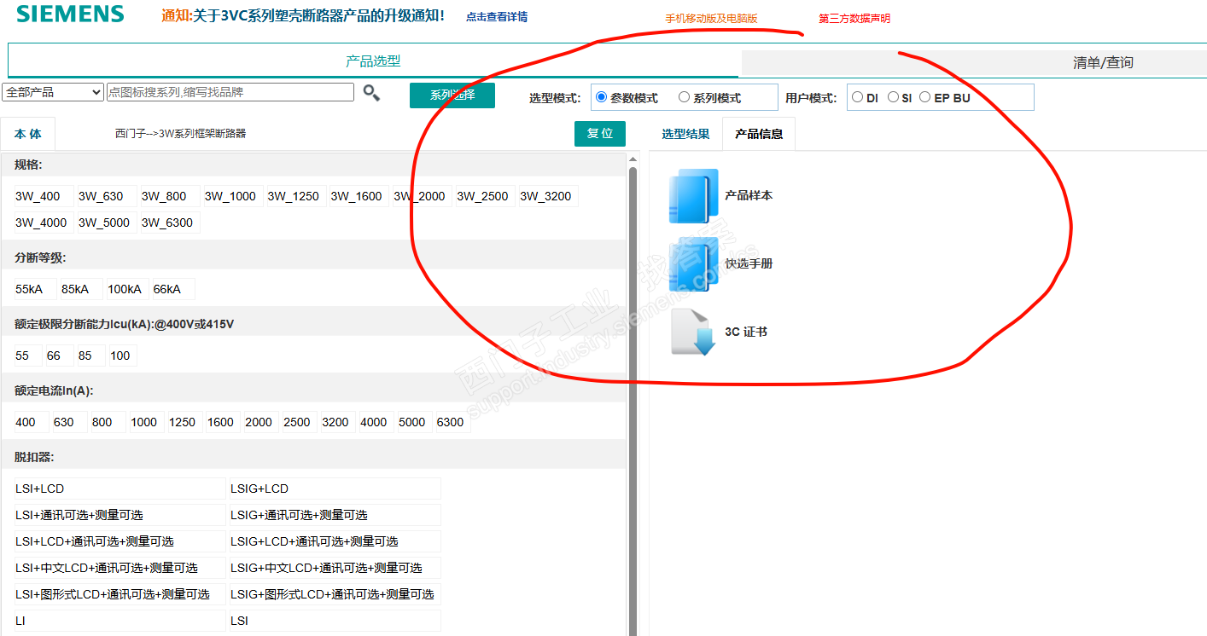Select the 3W_2500 specification
The width and height of the screenshot is (1207, 636).
click(x=483, y=196)
